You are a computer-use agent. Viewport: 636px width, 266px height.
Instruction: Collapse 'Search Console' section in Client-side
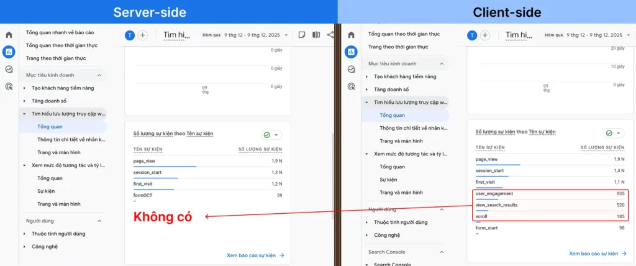pos(442,252)
